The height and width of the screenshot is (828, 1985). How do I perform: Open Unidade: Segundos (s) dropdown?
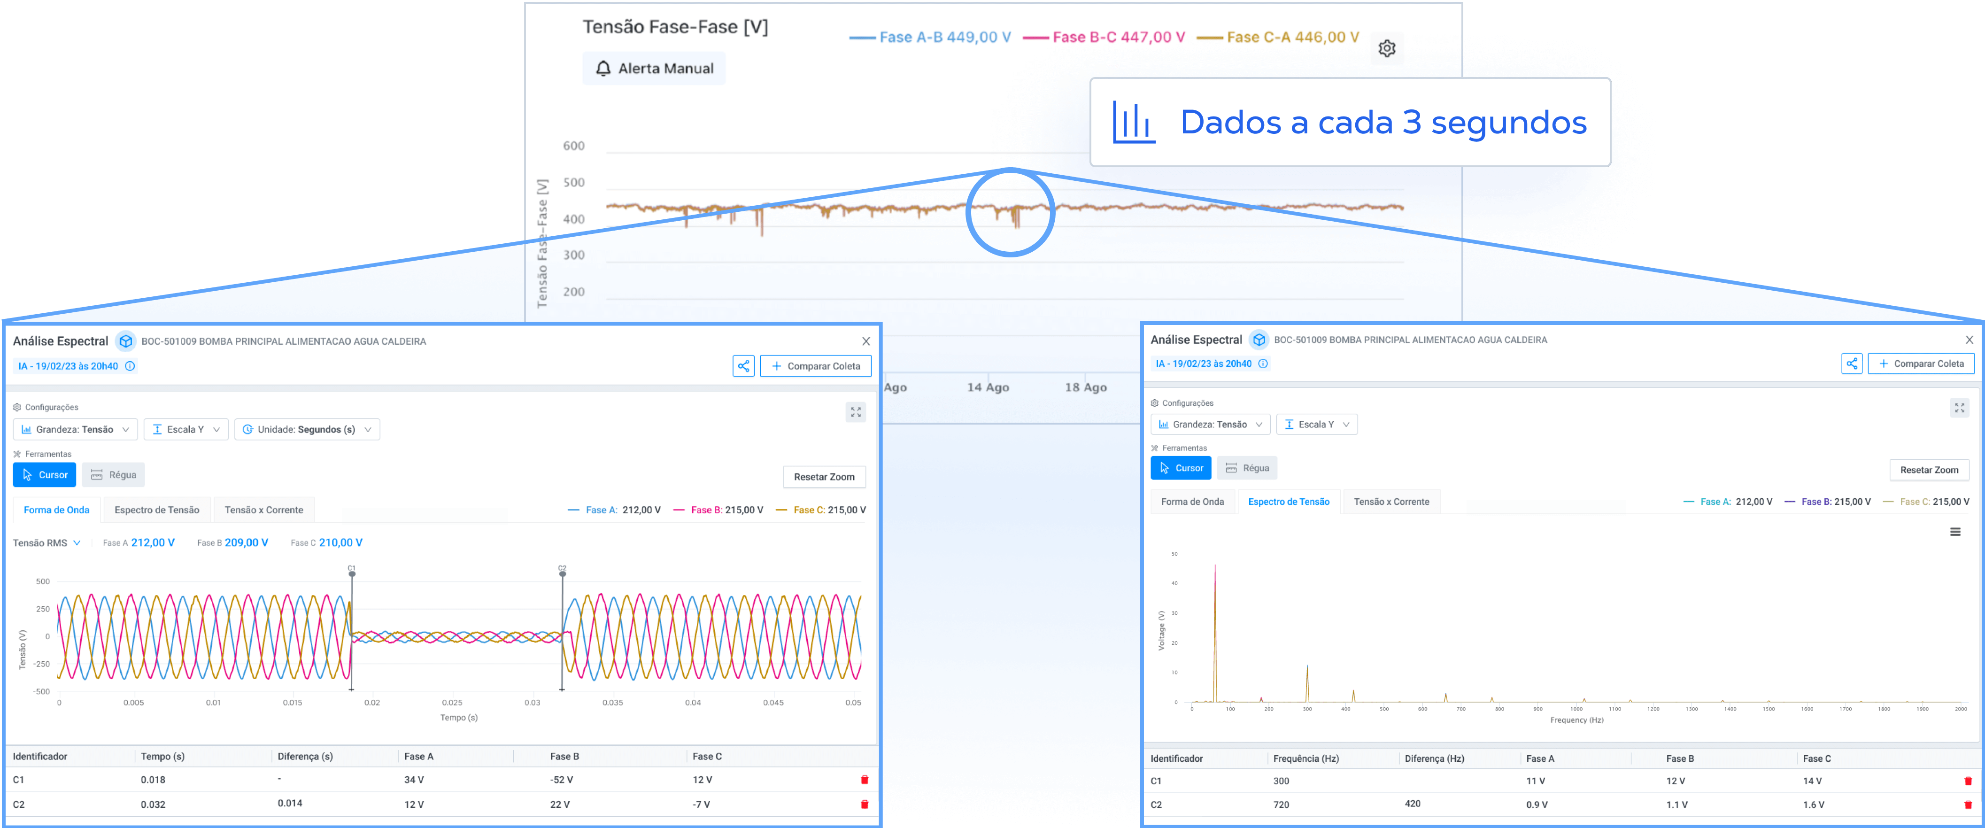(307, 429)
